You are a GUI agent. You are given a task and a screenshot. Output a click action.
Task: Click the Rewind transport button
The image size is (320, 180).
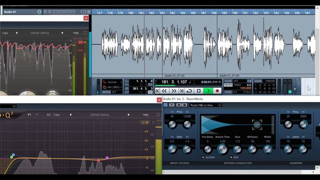(x=164, y=91)
